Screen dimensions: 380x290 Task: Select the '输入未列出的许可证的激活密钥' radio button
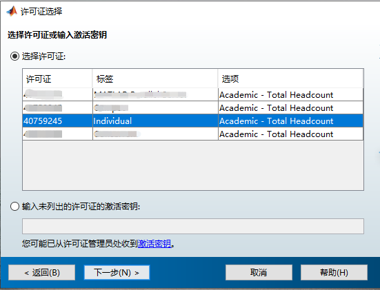[14, 207]
